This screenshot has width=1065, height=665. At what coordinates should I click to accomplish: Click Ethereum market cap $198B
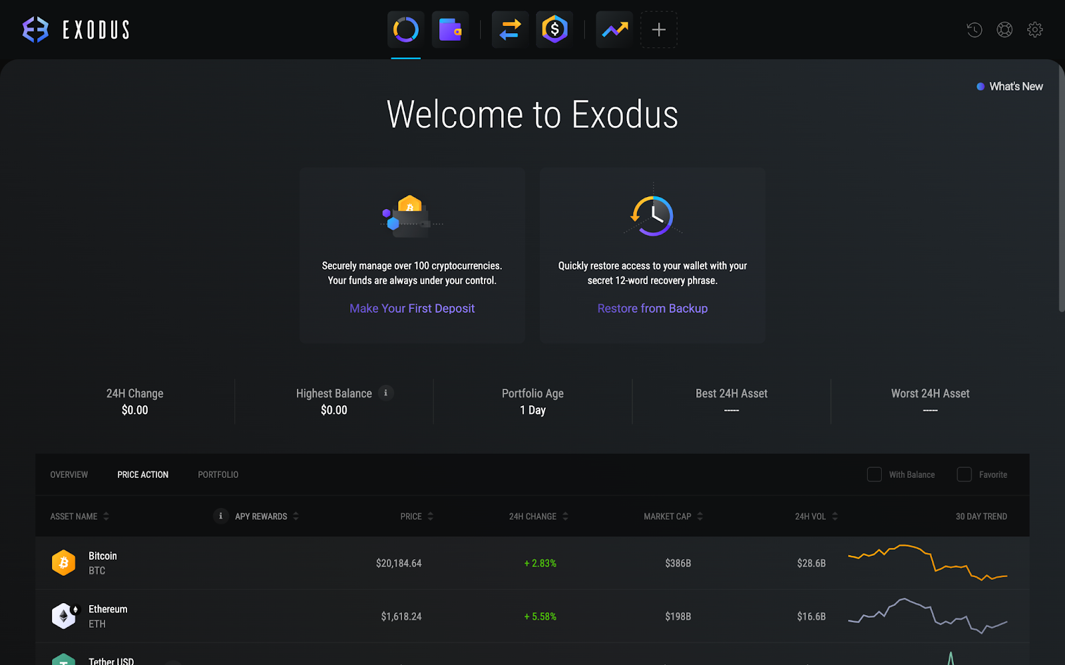tap(678, 616)
